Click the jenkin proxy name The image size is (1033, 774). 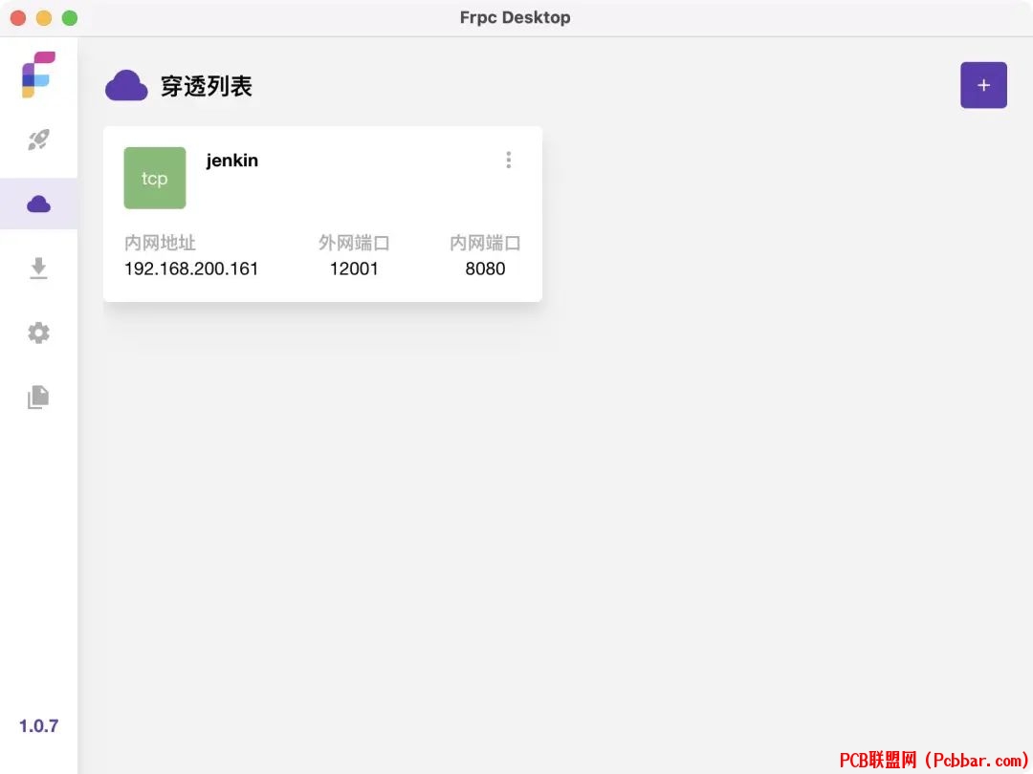click(231, 161)
